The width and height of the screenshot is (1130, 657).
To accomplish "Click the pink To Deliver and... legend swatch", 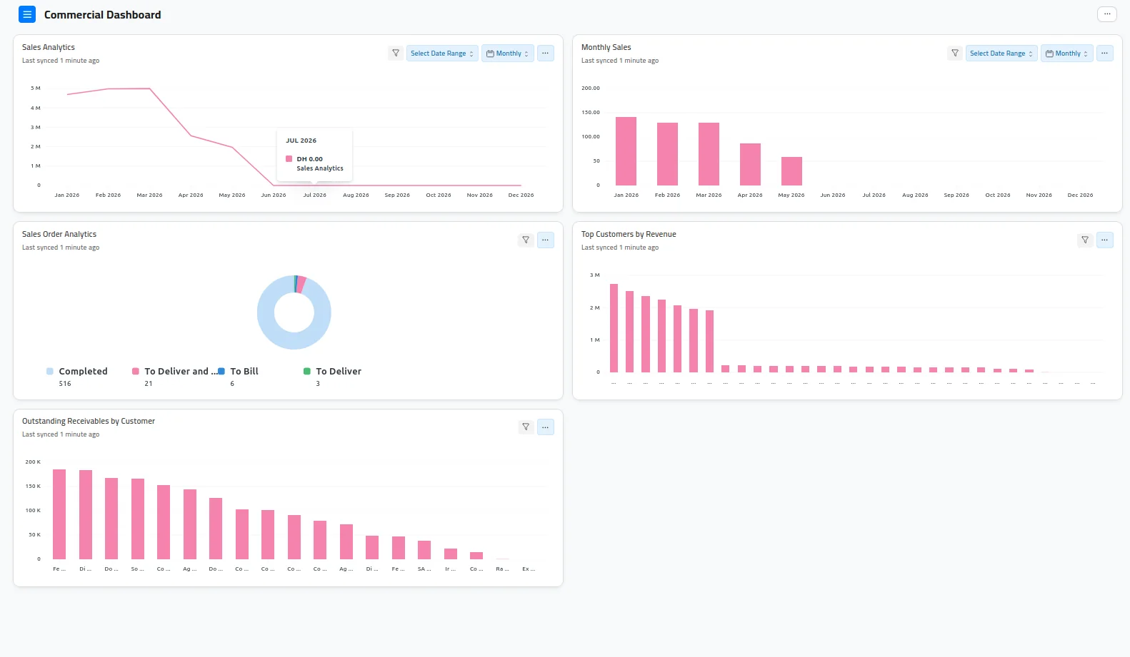I will 136,372.
